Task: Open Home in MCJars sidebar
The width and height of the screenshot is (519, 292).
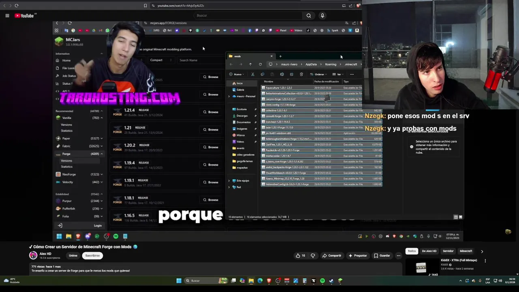Action: 66,60
